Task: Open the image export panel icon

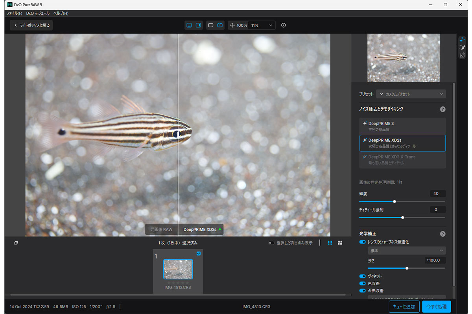Action: [462, 55]
